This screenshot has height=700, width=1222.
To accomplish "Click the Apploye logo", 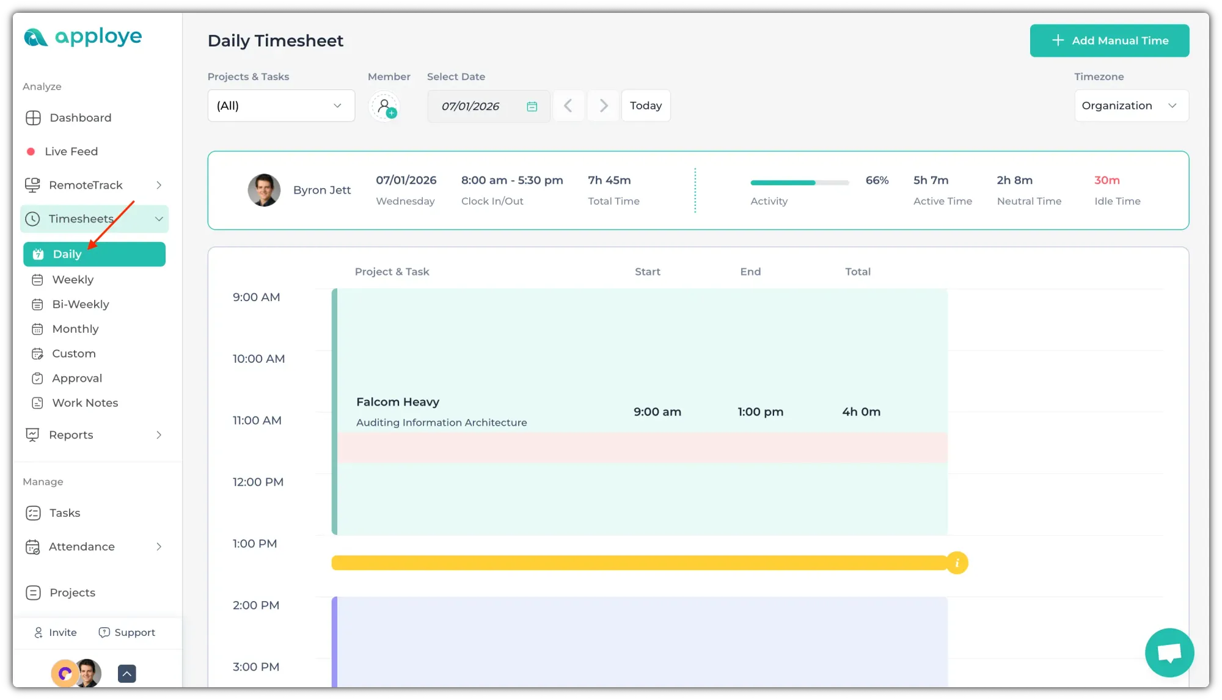I will (x=83, y=37).
